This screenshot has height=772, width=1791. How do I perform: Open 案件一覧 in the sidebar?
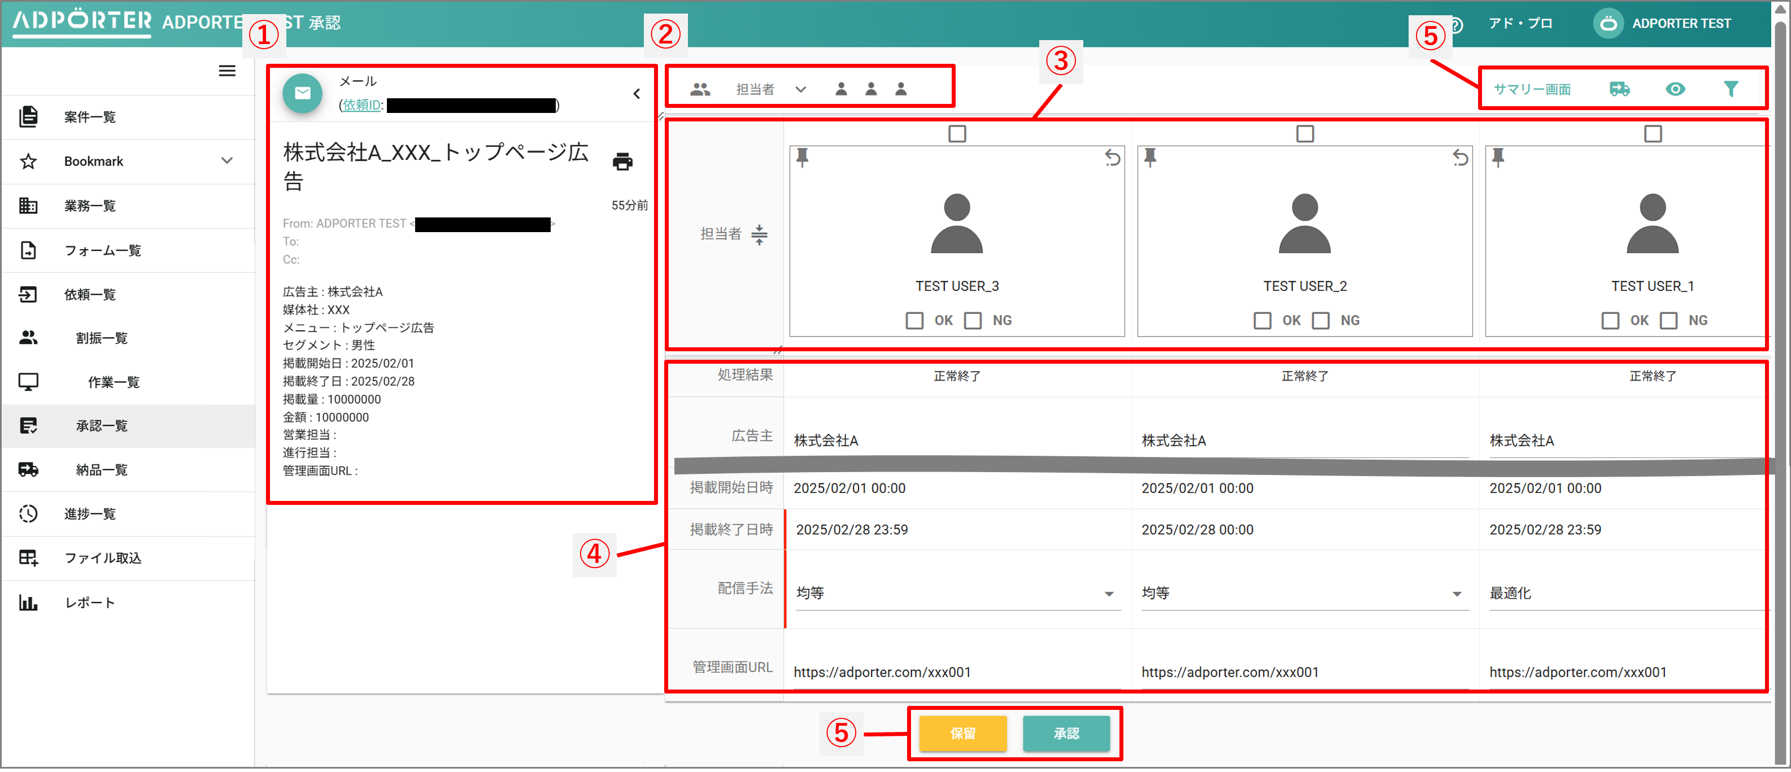(x=90, y=117)
